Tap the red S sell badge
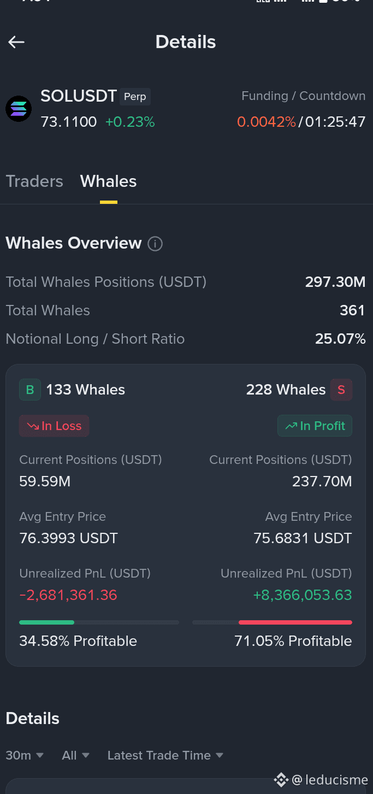373x794 pixels. click(x=341, y=390)
